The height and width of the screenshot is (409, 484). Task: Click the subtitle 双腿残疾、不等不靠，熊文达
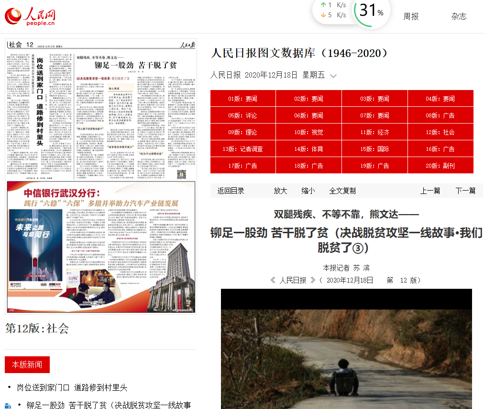tap(346, 214)
